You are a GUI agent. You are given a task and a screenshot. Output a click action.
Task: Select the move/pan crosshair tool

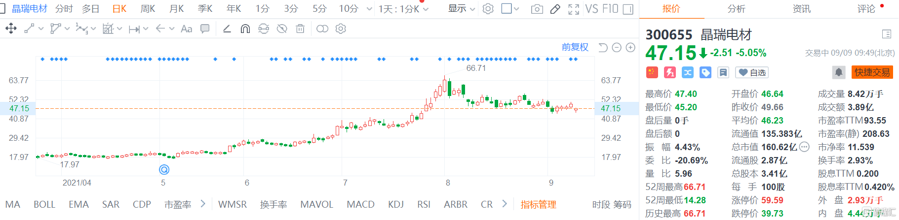pyautogui.click(x=11, y=29)
